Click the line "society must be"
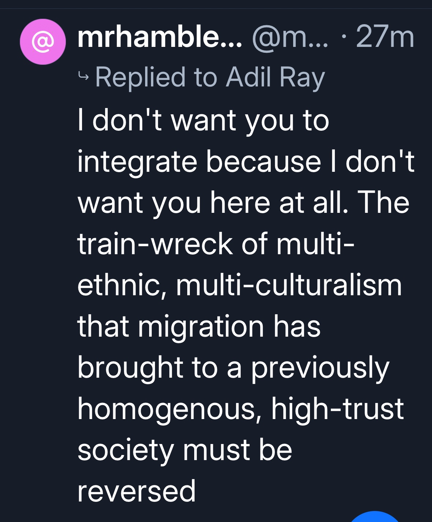432x522 pixels. (x=185, y=450)
